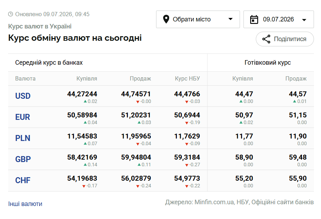Image resolution: width=321 pixels, height=219 pixels.
Task: Select EUR NBU rate 50,6944
Action: click(x=187, y=115)
